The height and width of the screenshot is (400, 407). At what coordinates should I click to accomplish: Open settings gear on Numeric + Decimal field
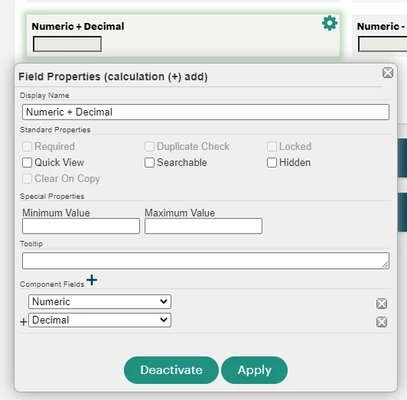tap(330, 23)
